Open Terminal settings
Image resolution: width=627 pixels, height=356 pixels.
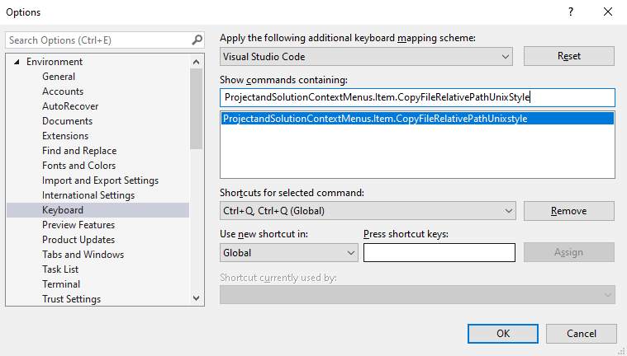[x=61, y=283]
